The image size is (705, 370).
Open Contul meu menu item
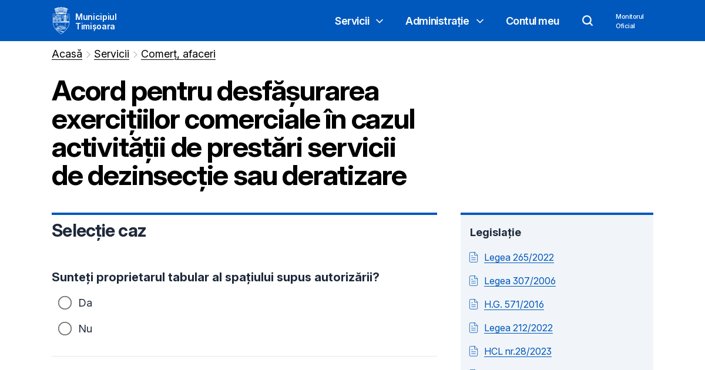532,21
